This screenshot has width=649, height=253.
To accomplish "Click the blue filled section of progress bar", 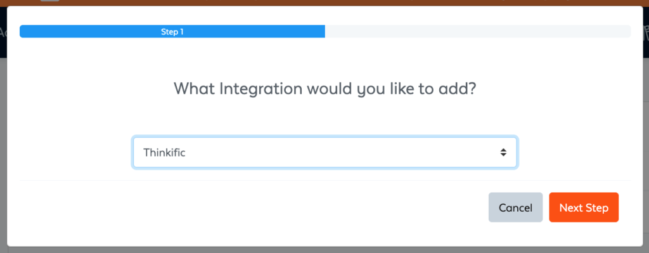I will [x=172, y=32].
